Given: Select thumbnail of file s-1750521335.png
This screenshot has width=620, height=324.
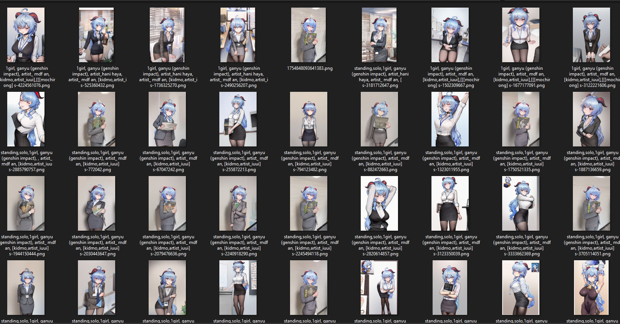Looking at the screenshot, I should (521, 119).
